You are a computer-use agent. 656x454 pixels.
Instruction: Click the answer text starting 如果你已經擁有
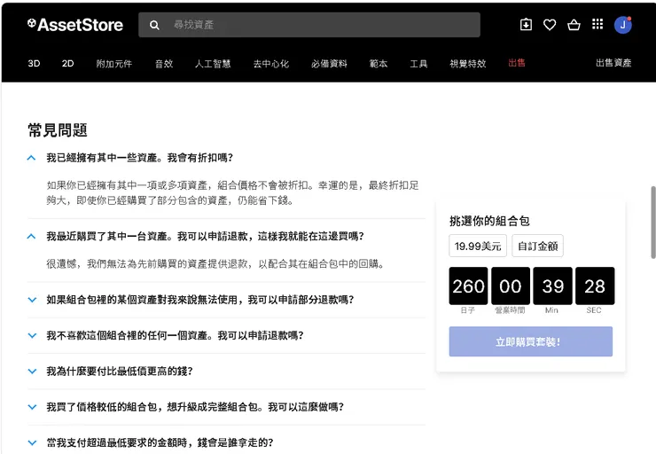point(232,192)
